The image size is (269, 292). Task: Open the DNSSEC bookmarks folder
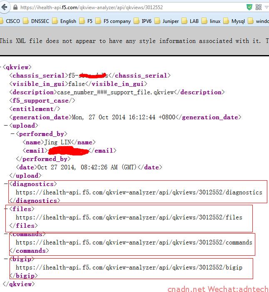[x=36, y=21]
